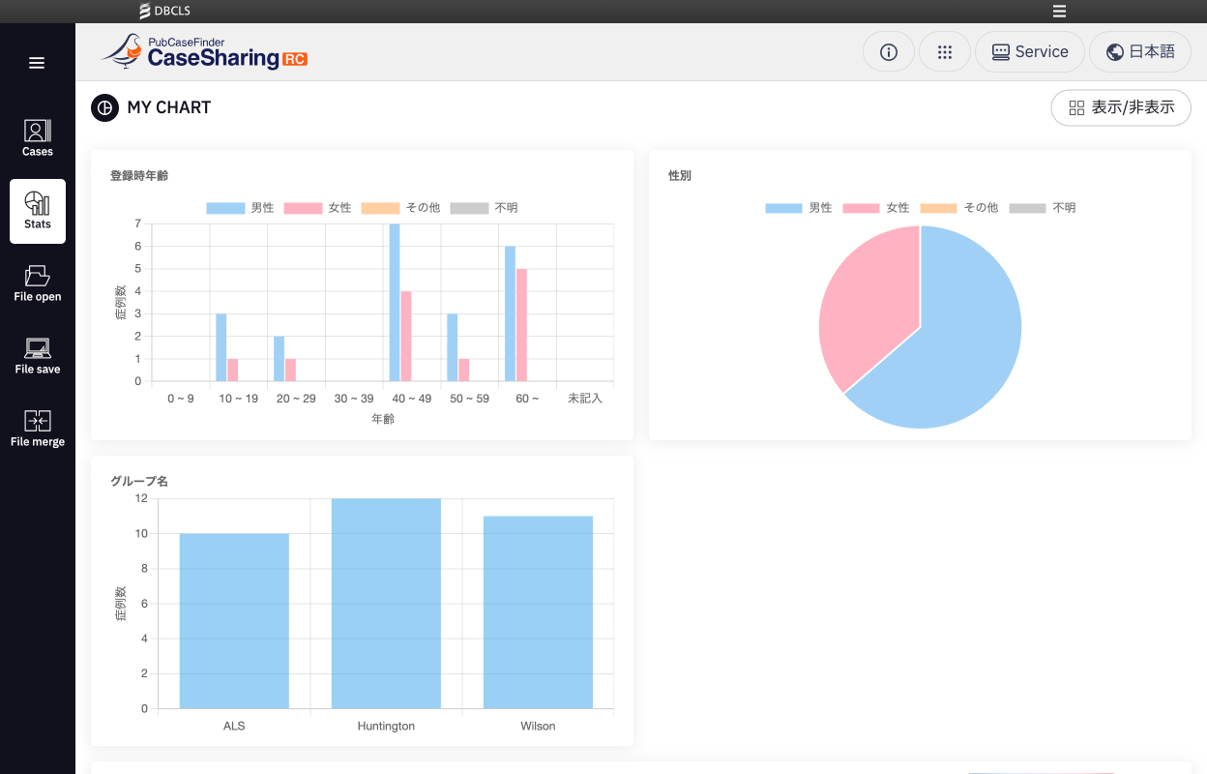
Task: Click the info circle icon
Action: pyautogui.click(x=888, y=52)
